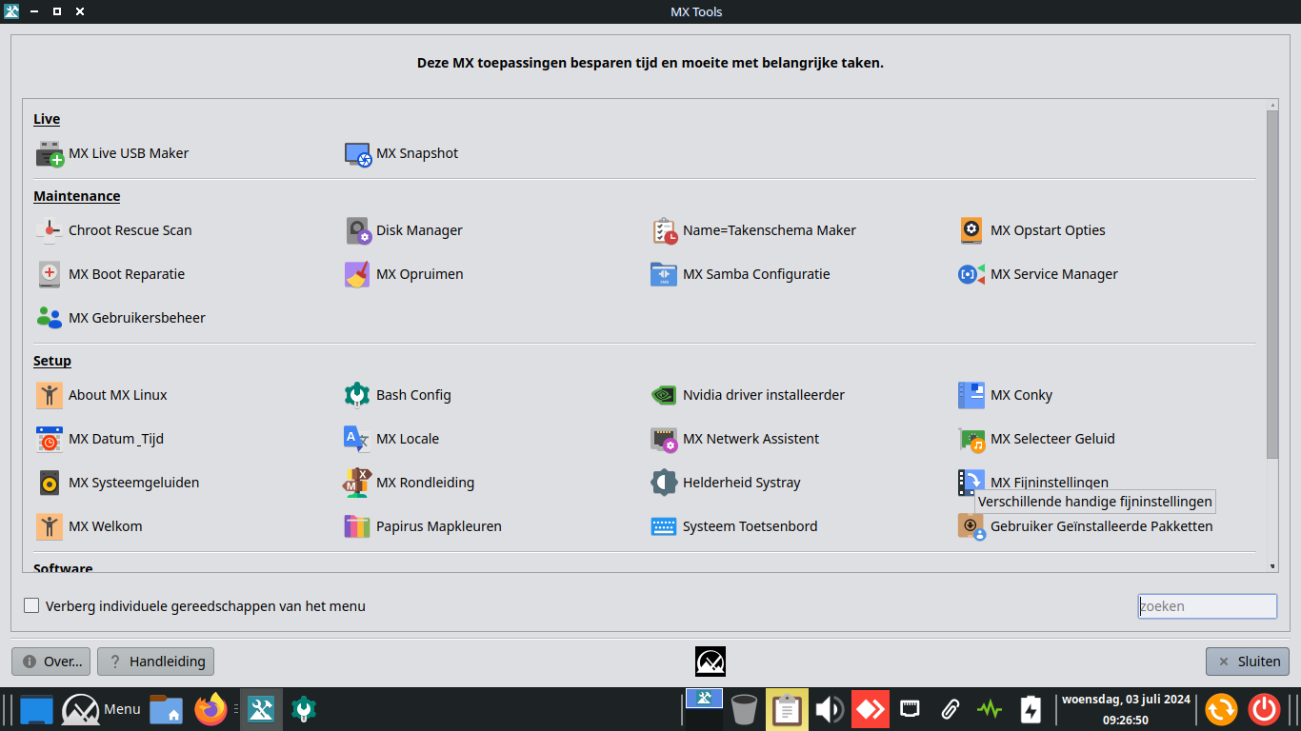Click the volume icon in system tray
The width and height of the screenshot is (1301, 731).
[829, 709]
